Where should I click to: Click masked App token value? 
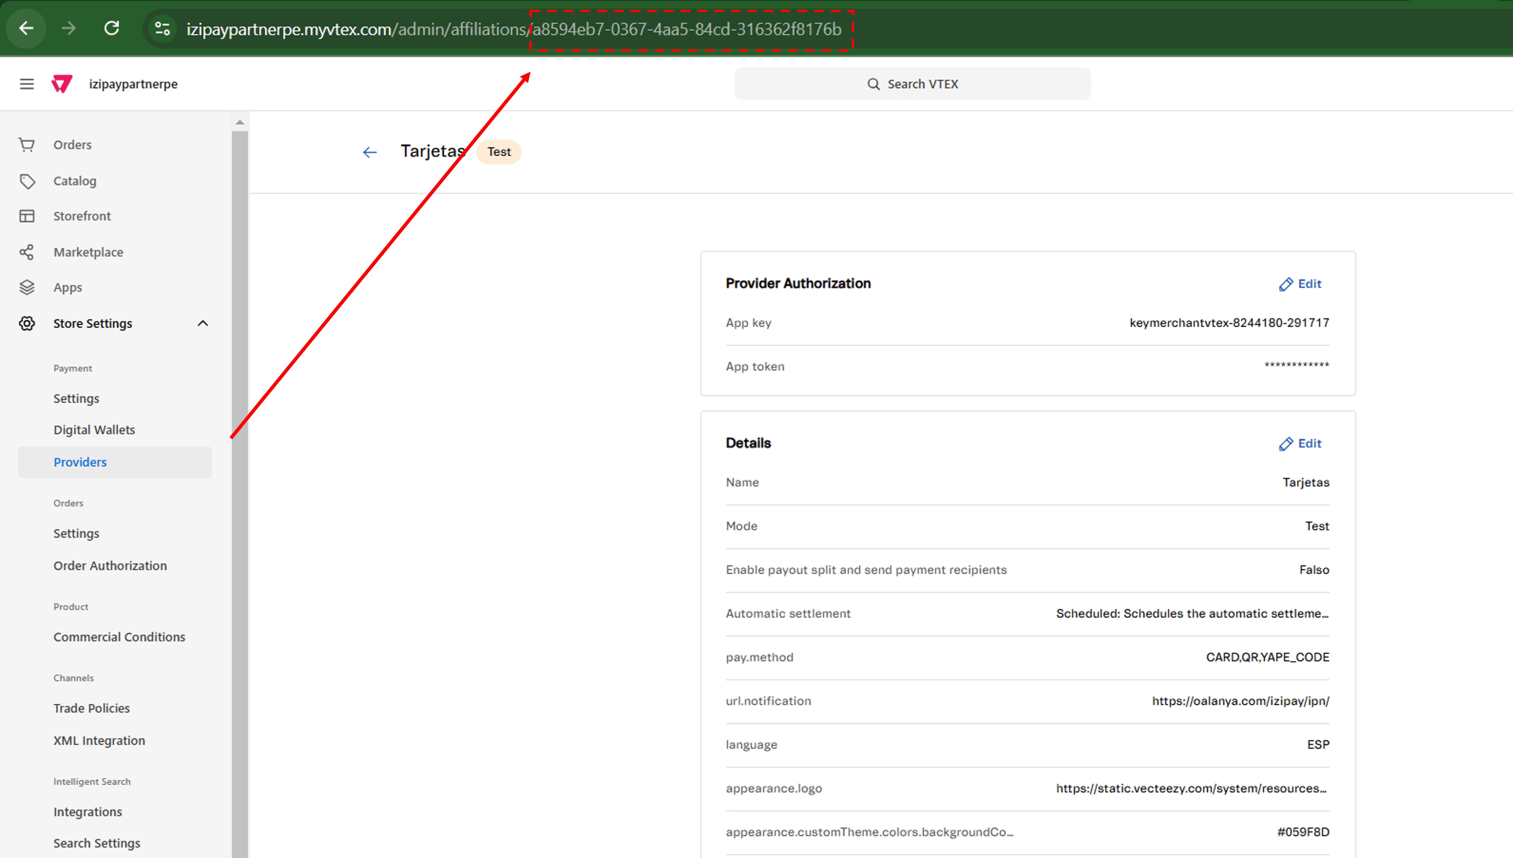pos(1297,365)
